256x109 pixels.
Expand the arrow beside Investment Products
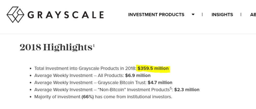click(193, 15)
